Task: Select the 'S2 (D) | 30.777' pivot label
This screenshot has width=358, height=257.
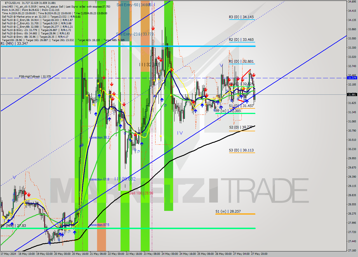Action: pos(241,127)
